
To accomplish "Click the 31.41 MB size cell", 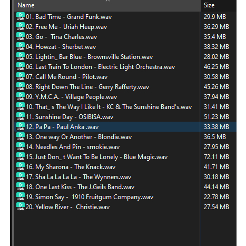I will [x=217, y=107].
